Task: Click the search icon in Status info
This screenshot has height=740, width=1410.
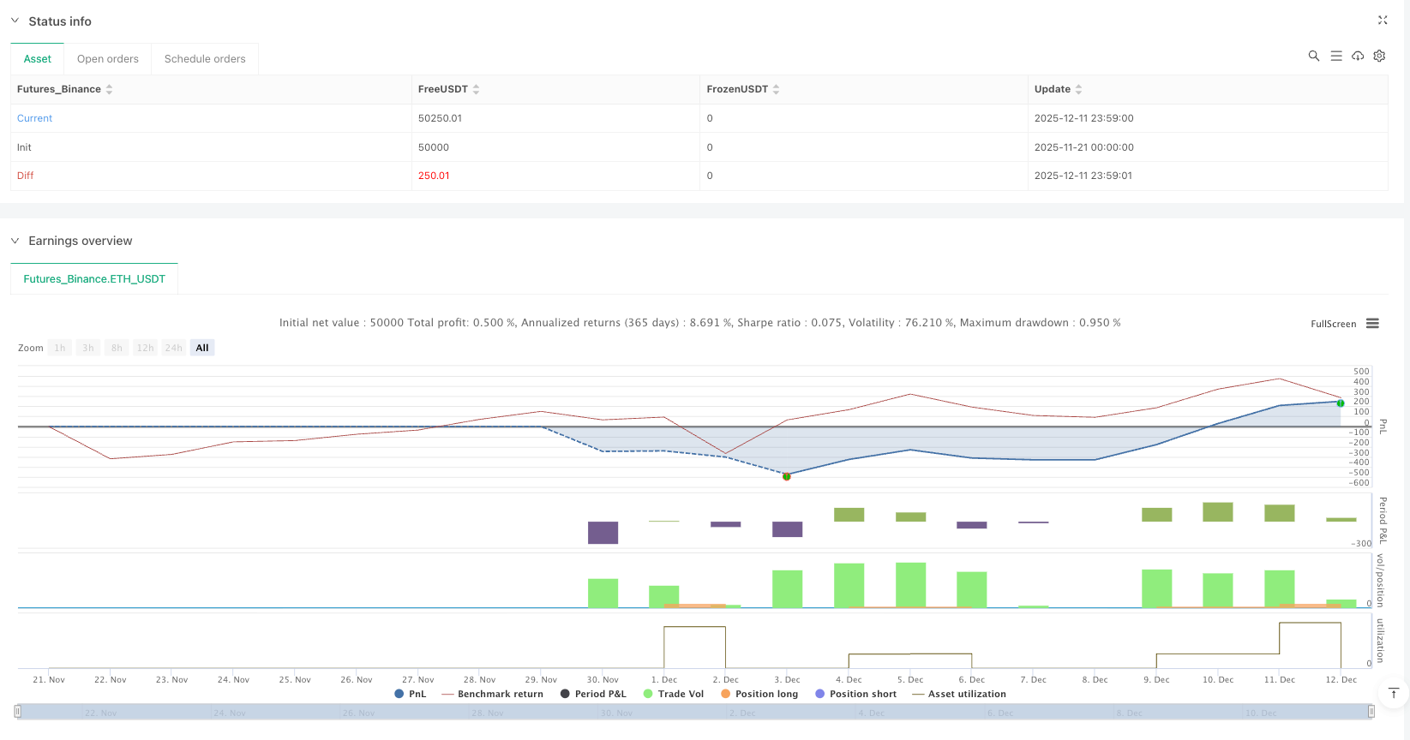Action: pyautogui.click(x=1313, y=56)
